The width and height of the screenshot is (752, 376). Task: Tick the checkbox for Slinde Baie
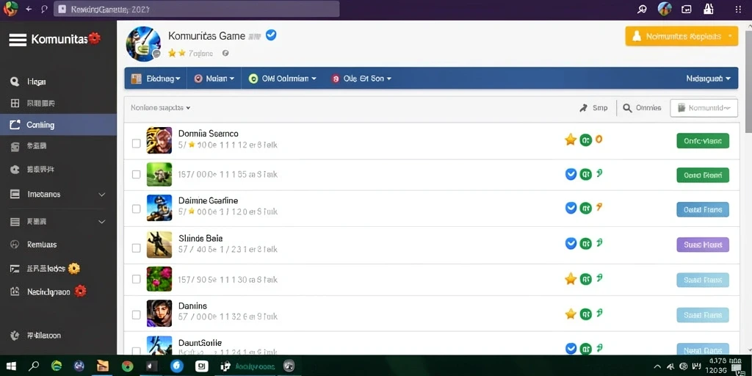pyautogui.click(x=136, y=248)
